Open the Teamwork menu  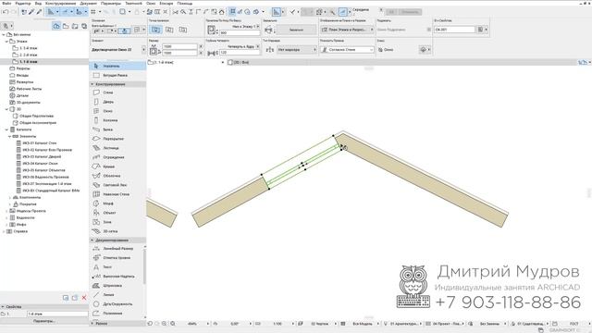[x=133, y=3]
